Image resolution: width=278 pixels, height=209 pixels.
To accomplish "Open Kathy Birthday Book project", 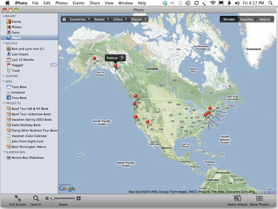I will pyautogui.click(x=26, y=125).
